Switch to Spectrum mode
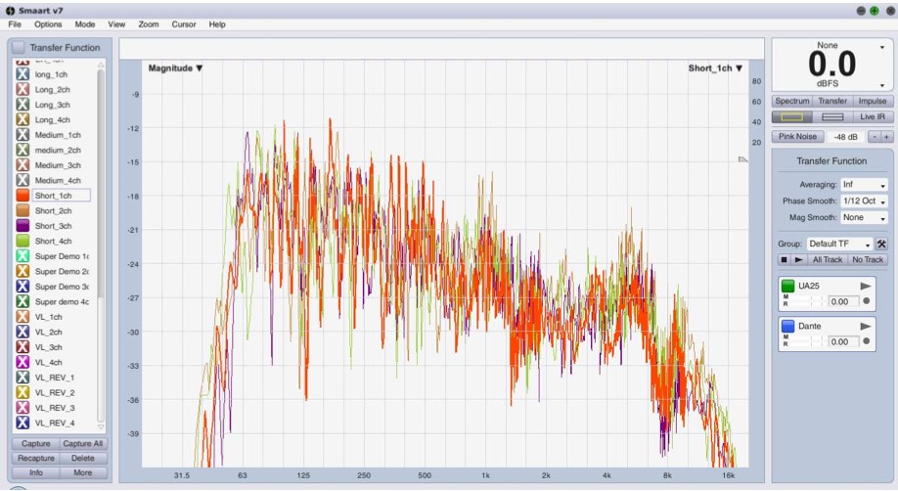898x491 pixels. [792, 101]
